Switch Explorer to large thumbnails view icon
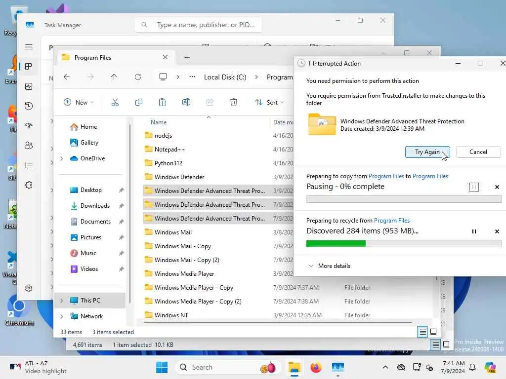The height and width of the screenshot is (379, 506). coord(433,332)
